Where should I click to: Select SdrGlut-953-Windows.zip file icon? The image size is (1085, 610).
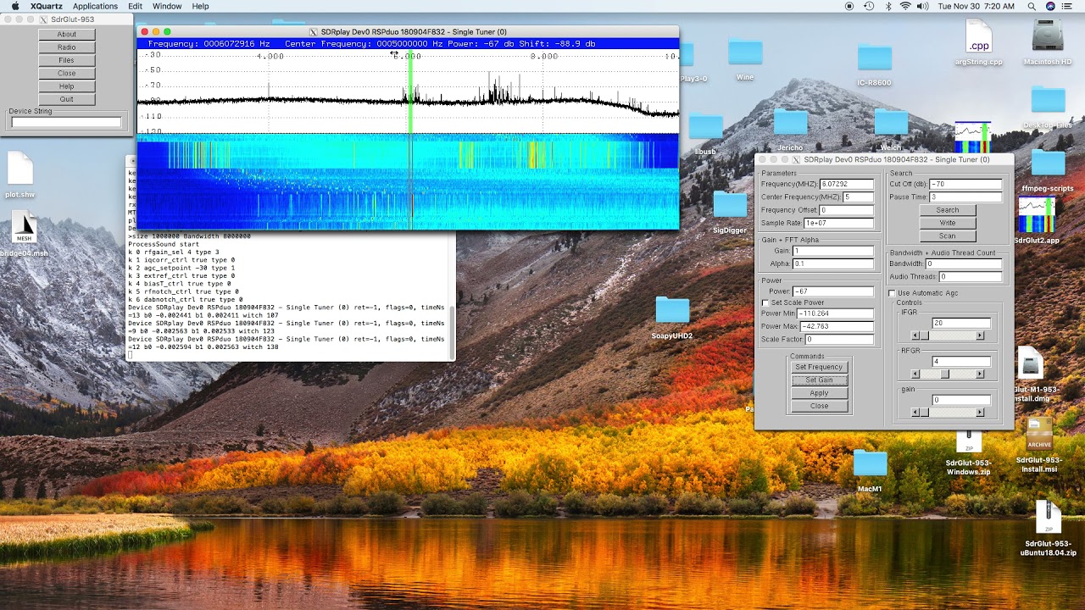[969, 441]
